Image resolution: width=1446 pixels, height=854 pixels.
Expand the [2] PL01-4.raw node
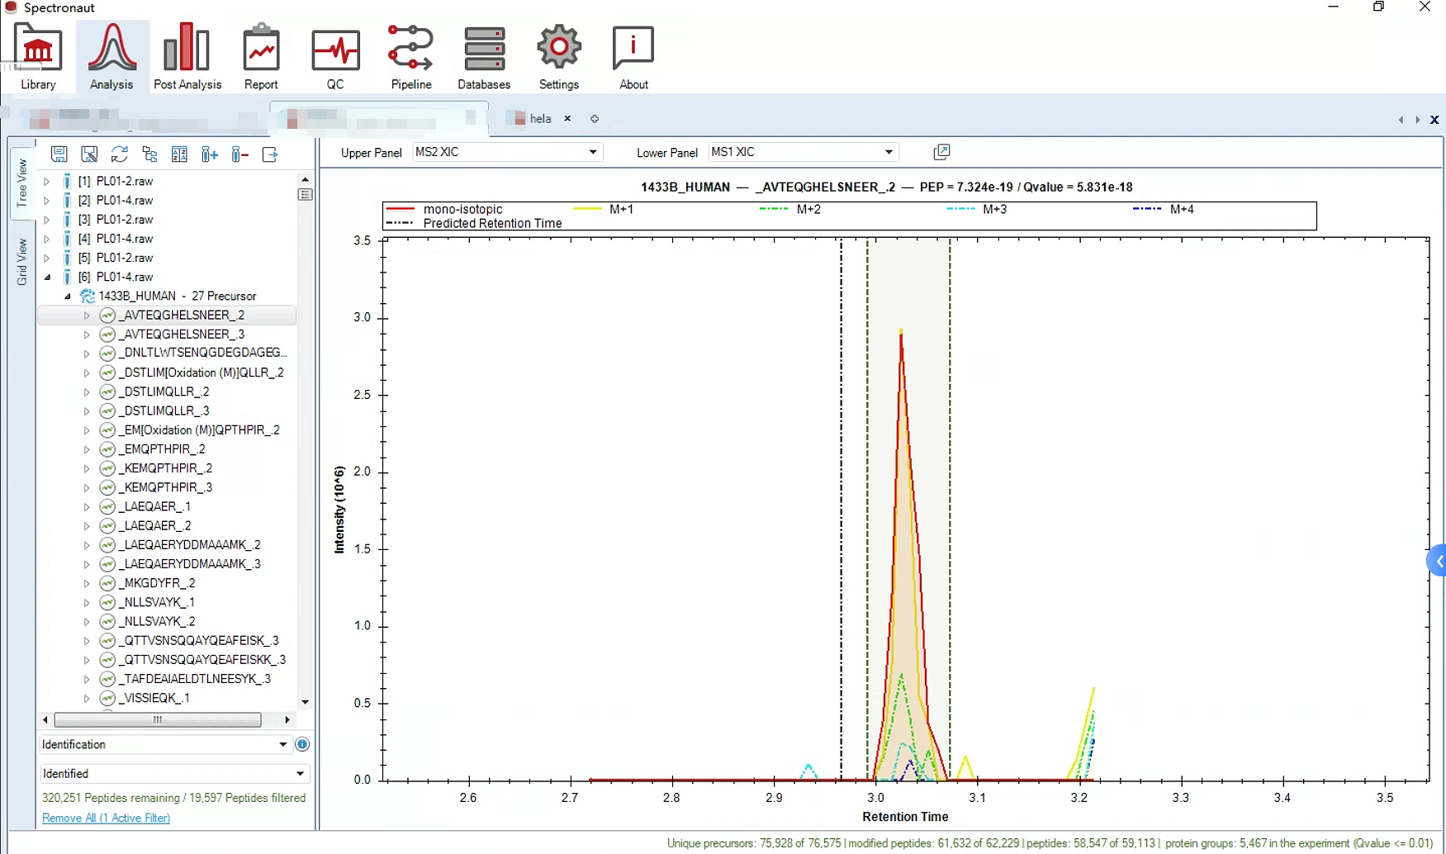click(47, 200)
